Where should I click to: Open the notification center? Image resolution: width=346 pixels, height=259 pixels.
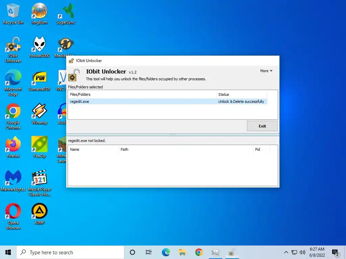(336, 253)
